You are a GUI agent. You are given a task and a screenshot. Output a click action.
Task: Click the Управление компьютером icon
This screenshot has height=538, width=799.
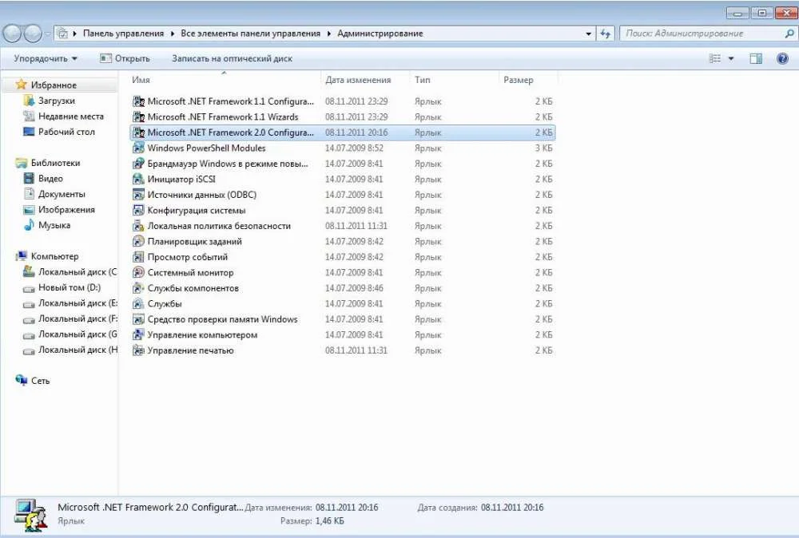(x=138, y=335)
